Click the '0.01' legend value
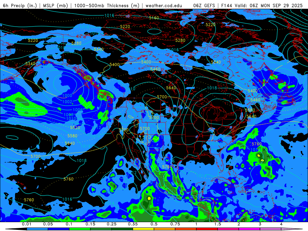Viewport: 308px width, 231px height. 27,224
